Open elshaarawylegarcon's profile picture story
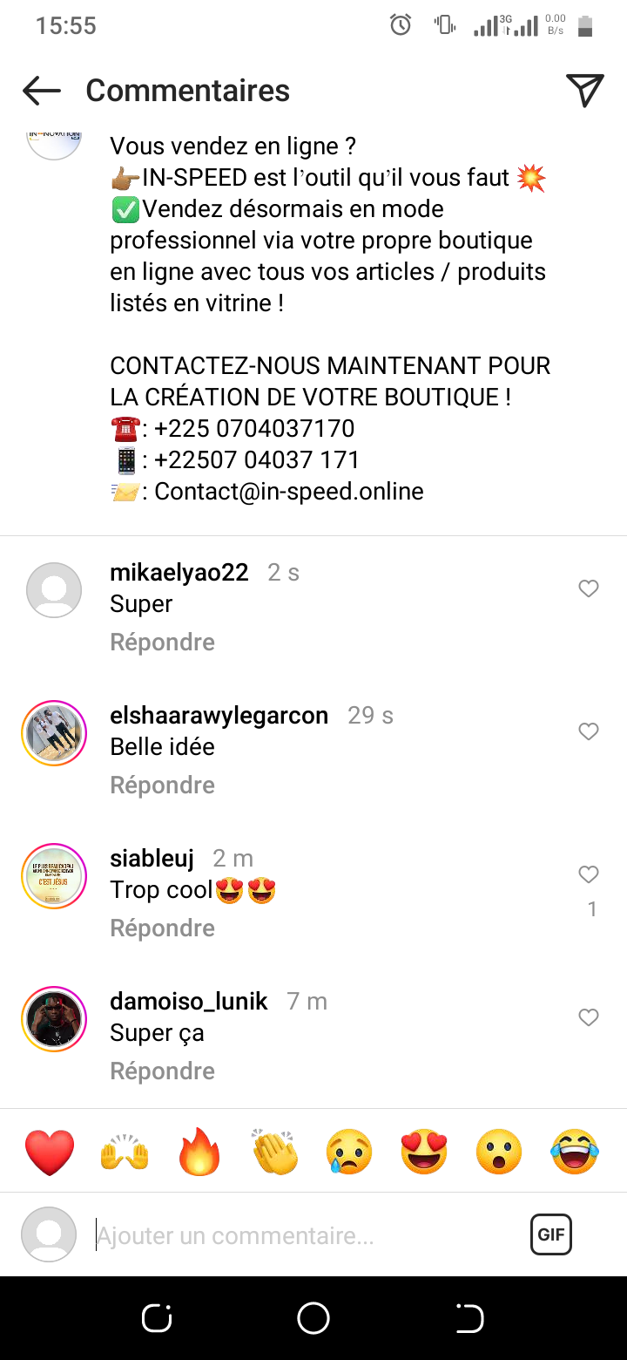The height and width of the screenshot is (1360, 627). [54, 733]
